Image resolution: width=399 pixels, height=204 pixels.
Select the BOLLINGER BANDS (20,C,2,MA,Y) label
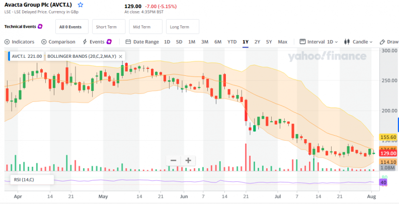(x=82, y=56)
